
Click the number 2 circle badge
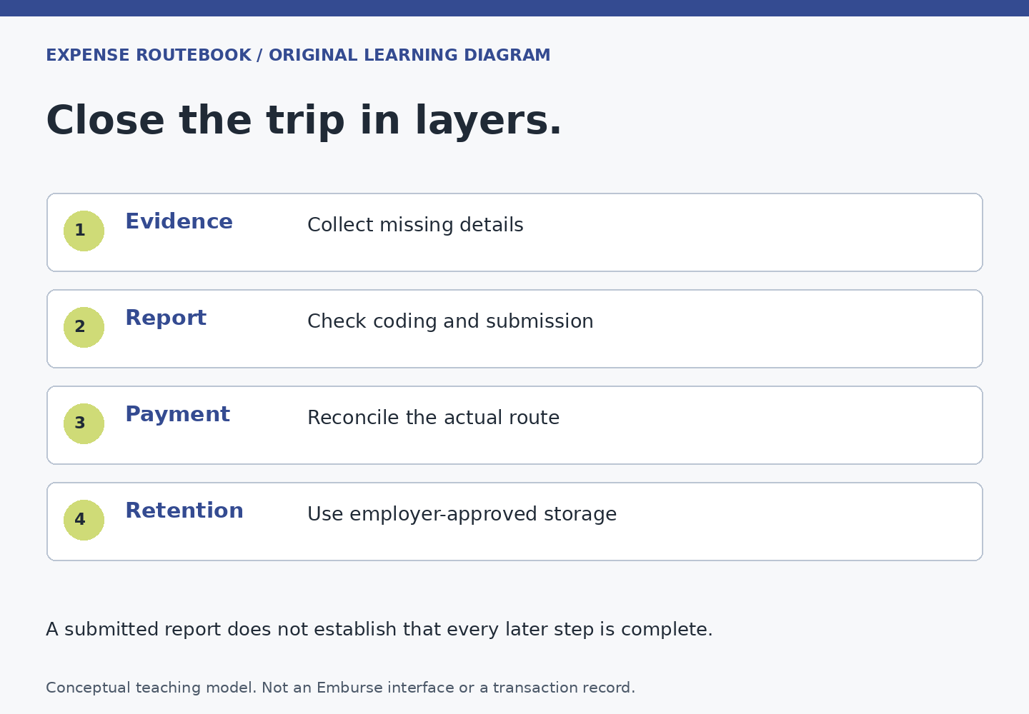(84, 327)
